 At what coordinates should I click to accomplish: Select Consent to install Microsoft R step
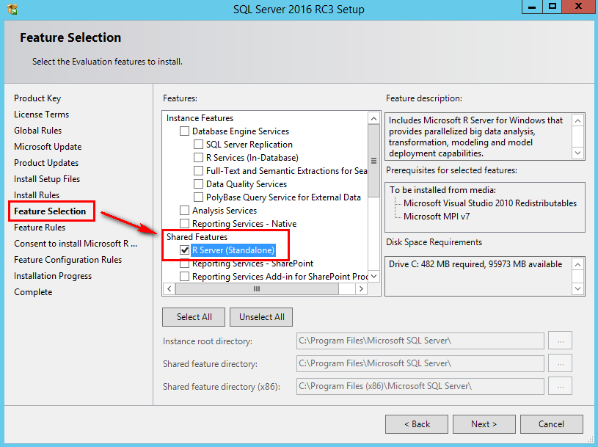pyautogui.click(x=76, y=244)
